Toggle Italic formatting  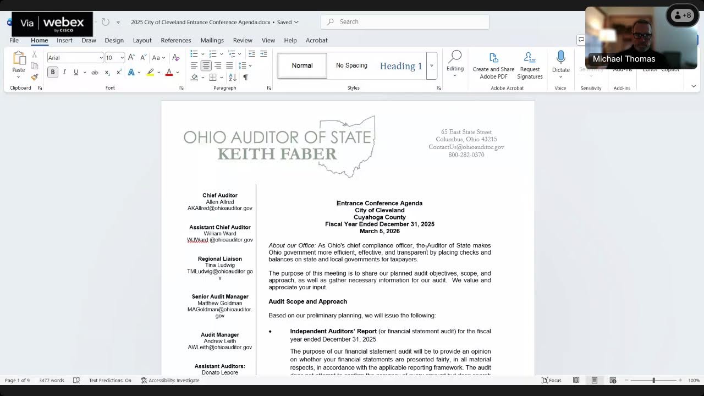click(x=64, y=72)
